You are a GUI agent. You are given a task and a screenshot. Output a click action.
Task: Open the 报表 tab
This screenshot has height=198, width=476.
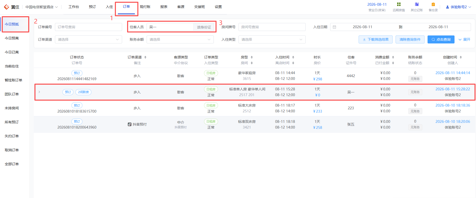point(164,7)
